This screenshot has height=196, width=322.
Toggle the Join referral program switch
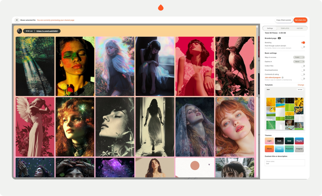coord(303,79)
